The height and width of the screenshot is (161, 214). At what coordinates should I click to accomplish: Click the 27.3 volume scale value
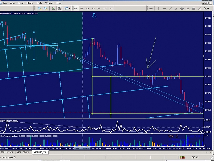[206, 135]
